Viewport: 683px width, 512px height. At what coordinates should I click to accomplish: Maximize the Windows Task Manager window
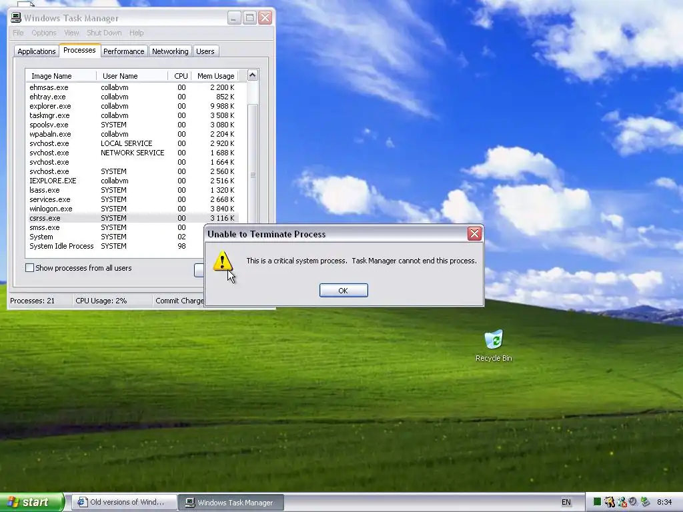[x=249, y=18]
